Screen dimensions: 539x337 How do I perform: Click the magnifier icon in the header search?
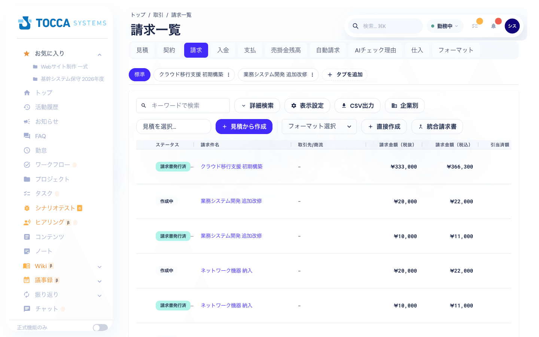[356, 26]
